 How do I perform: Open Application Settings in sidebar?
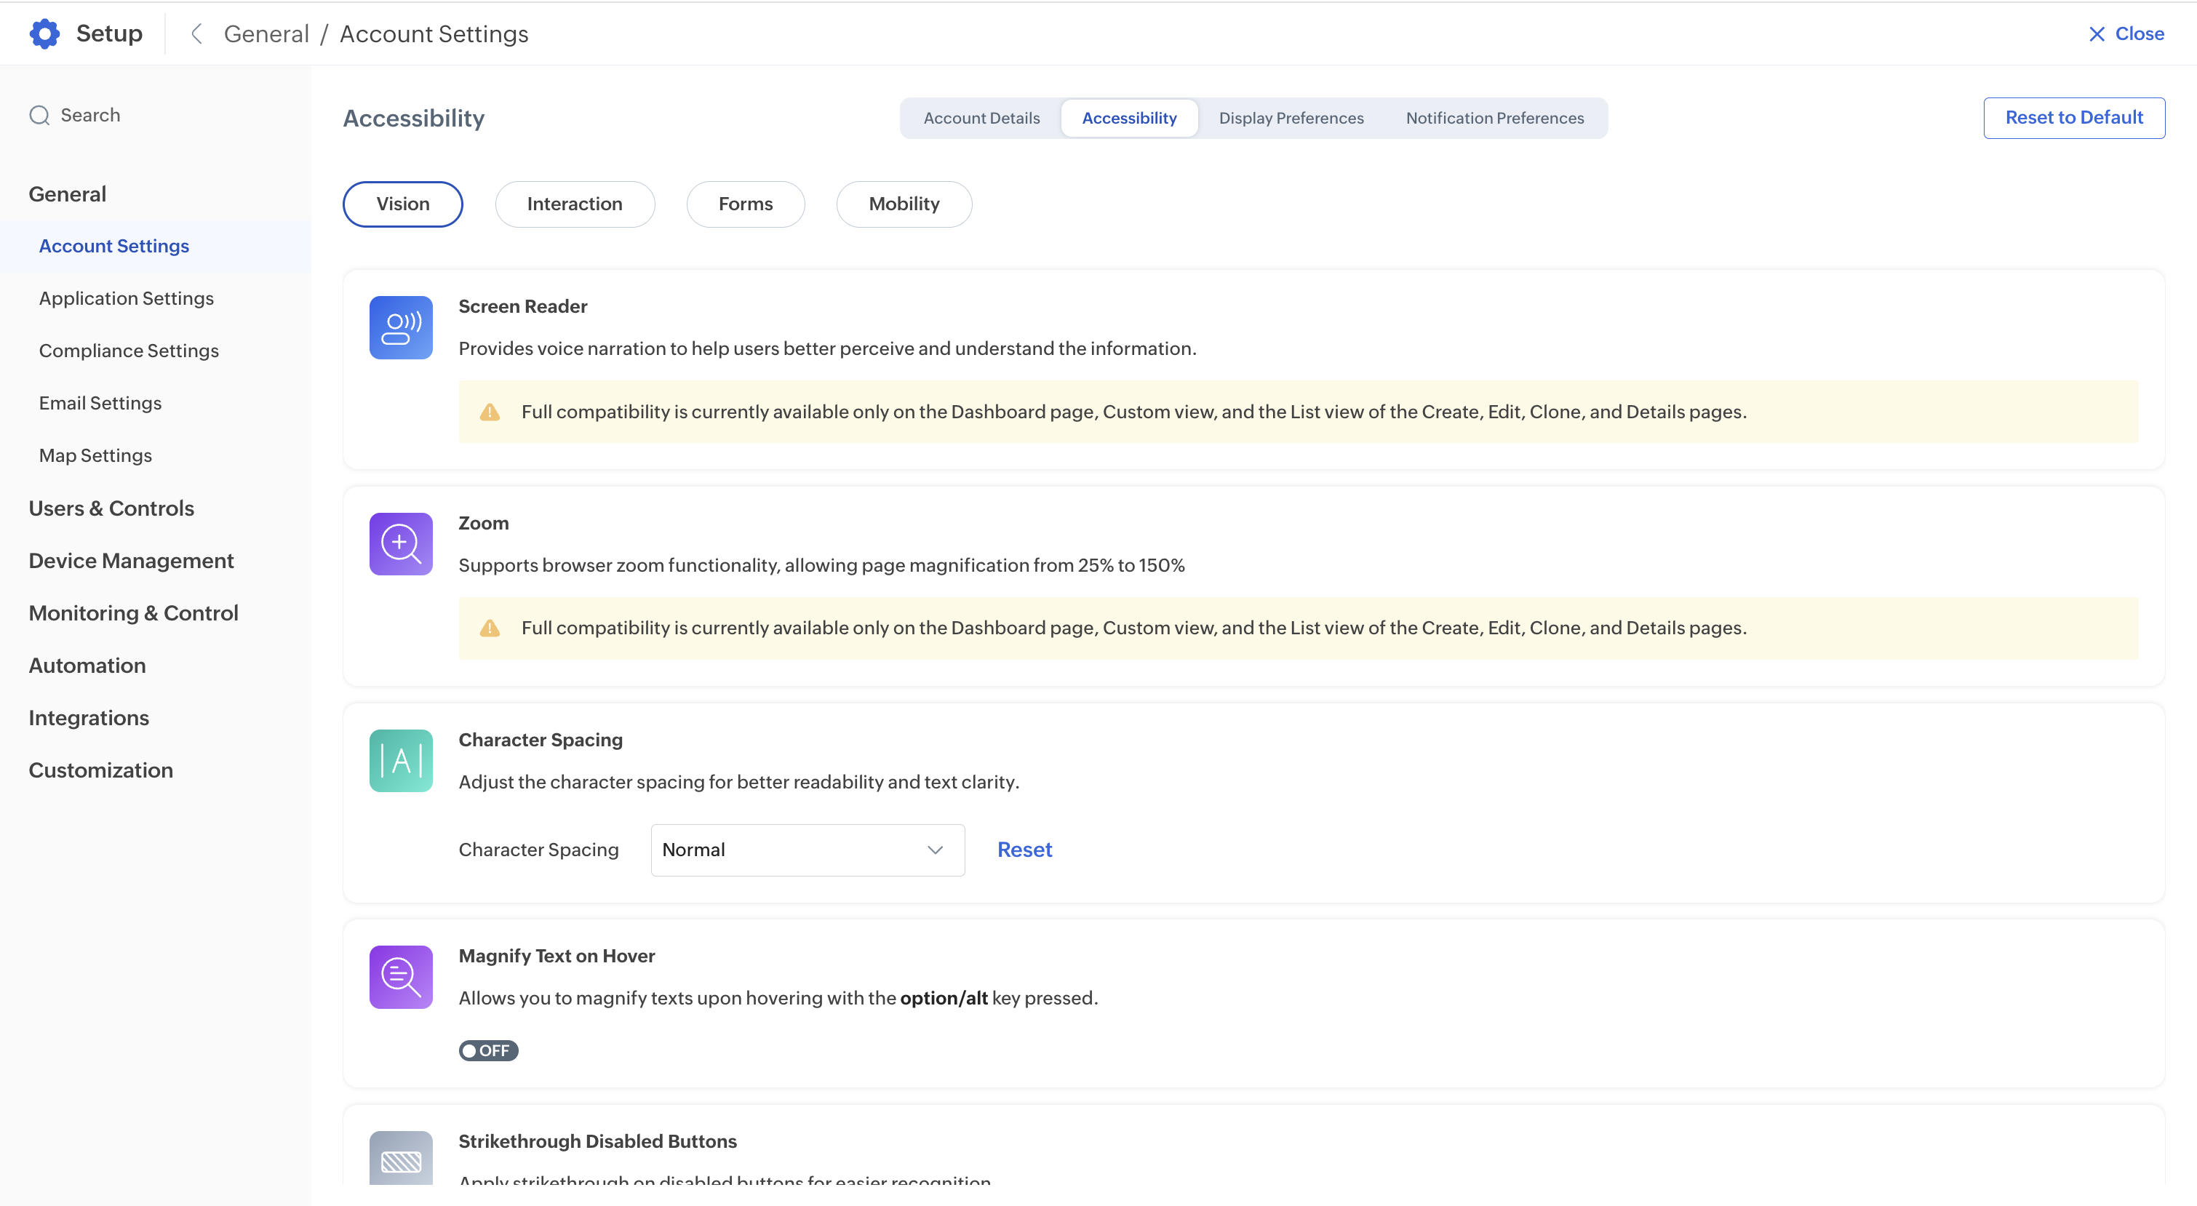(127, 300)
